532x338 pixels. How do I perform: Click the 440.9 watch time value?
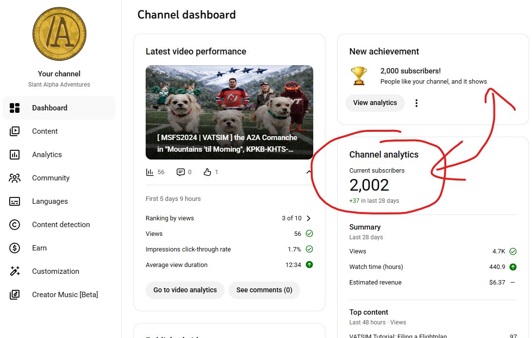[497, 267]
